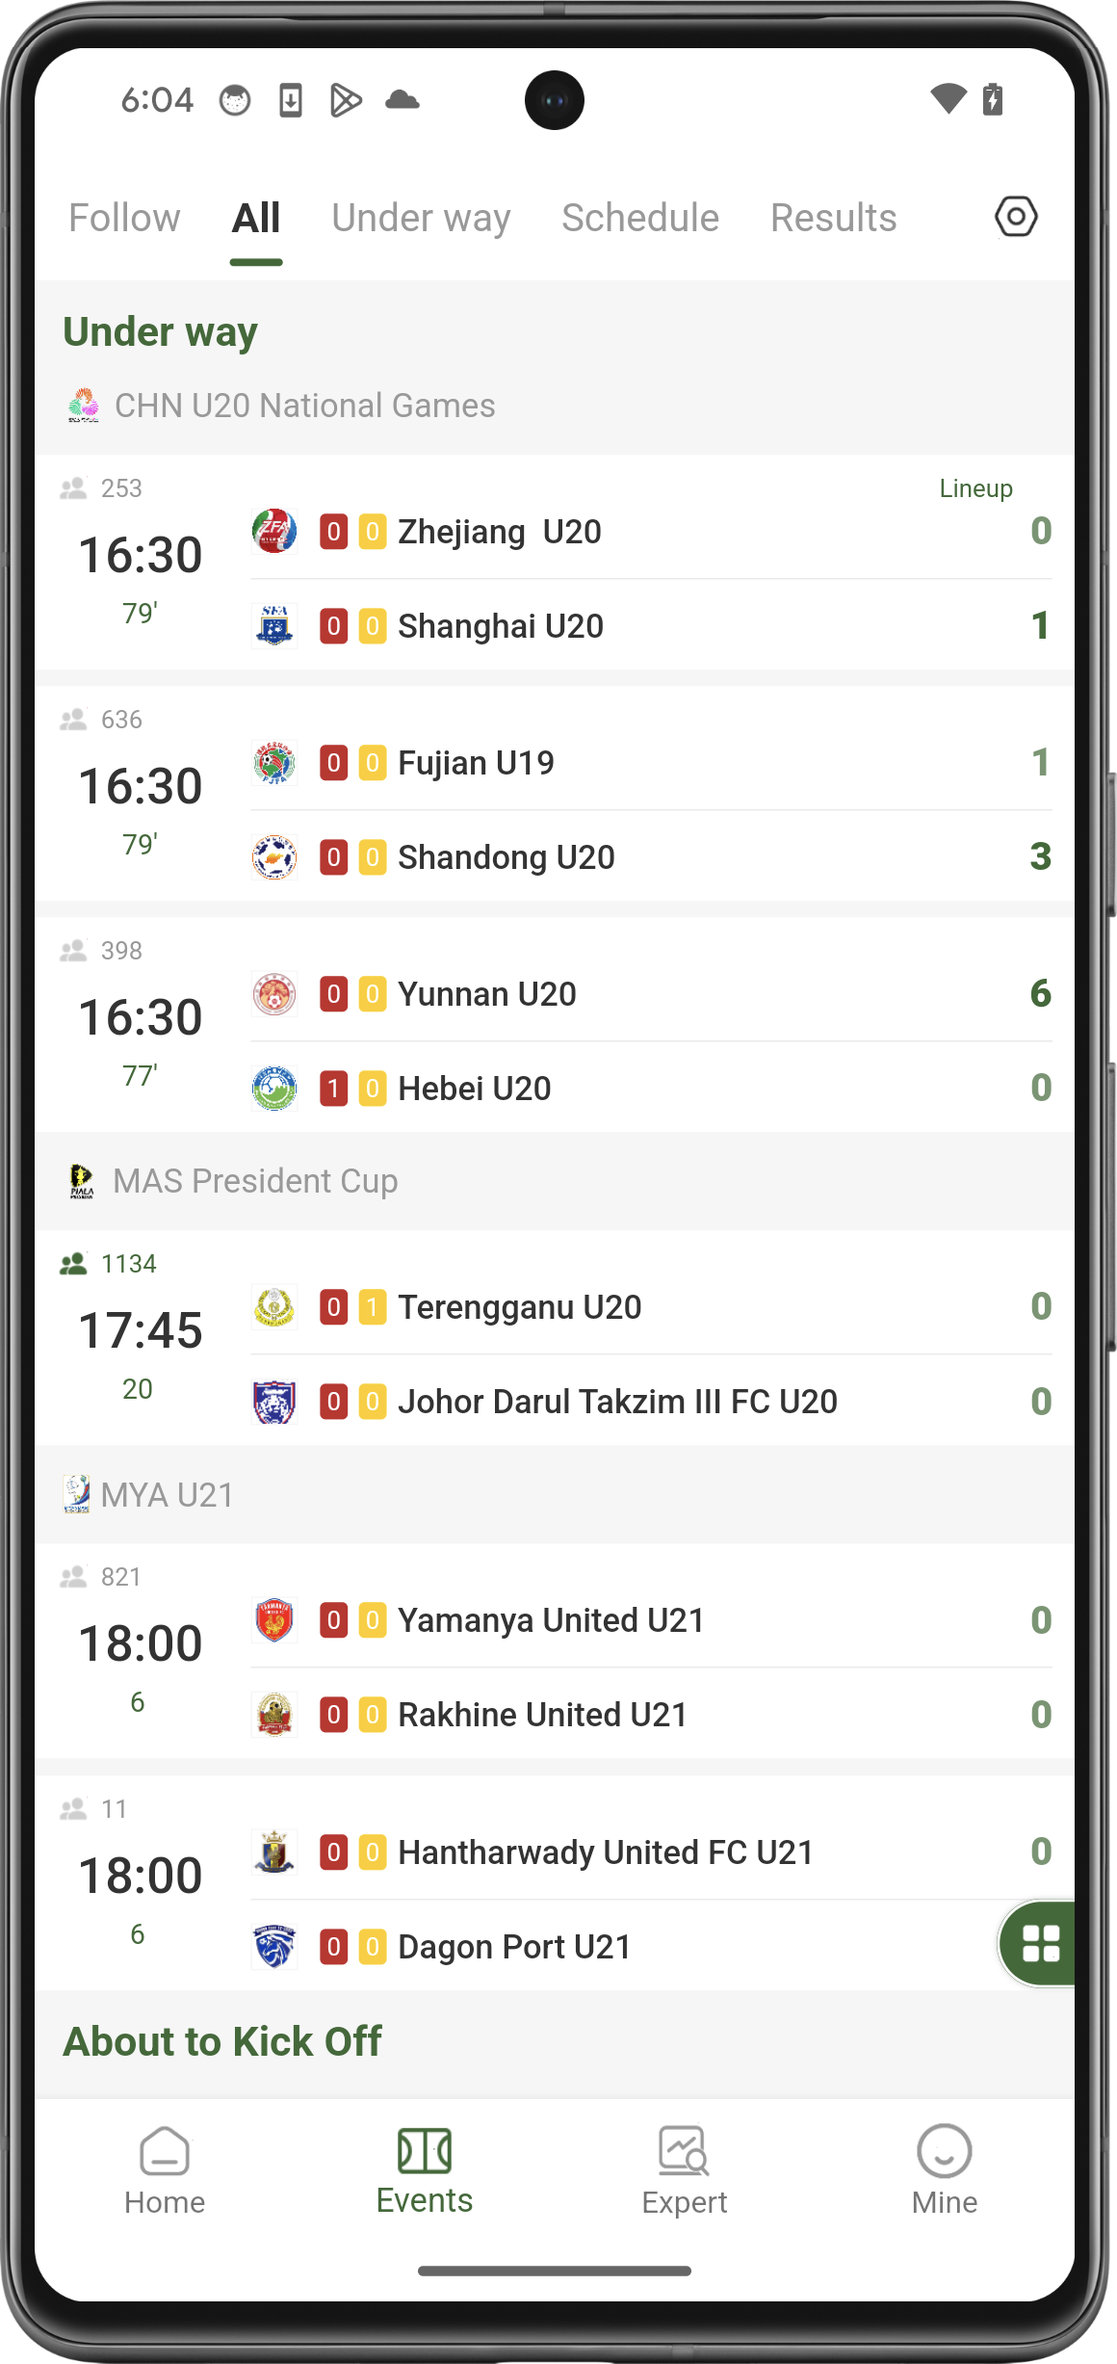This screenshot has height=2364, width=1117.
Task: Select the Zhejiang U20 team crest
Action: coord(273,531)
